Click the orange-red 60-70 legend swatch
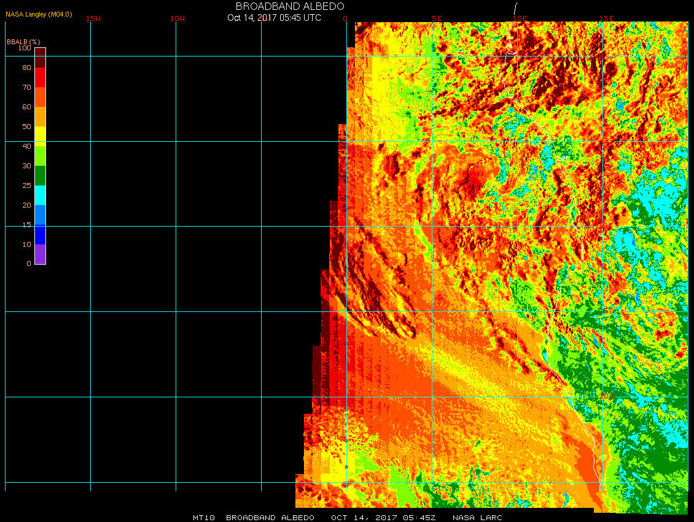This screenshot has height=522, width=694. pos(41,97)
